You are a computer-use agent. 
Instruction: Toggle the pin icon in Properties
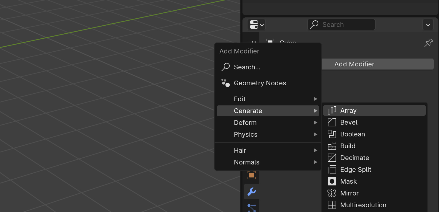pos(428,43)
